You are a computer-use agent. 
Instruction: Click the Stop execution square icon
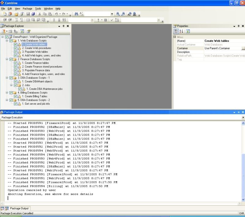(105, 20)
